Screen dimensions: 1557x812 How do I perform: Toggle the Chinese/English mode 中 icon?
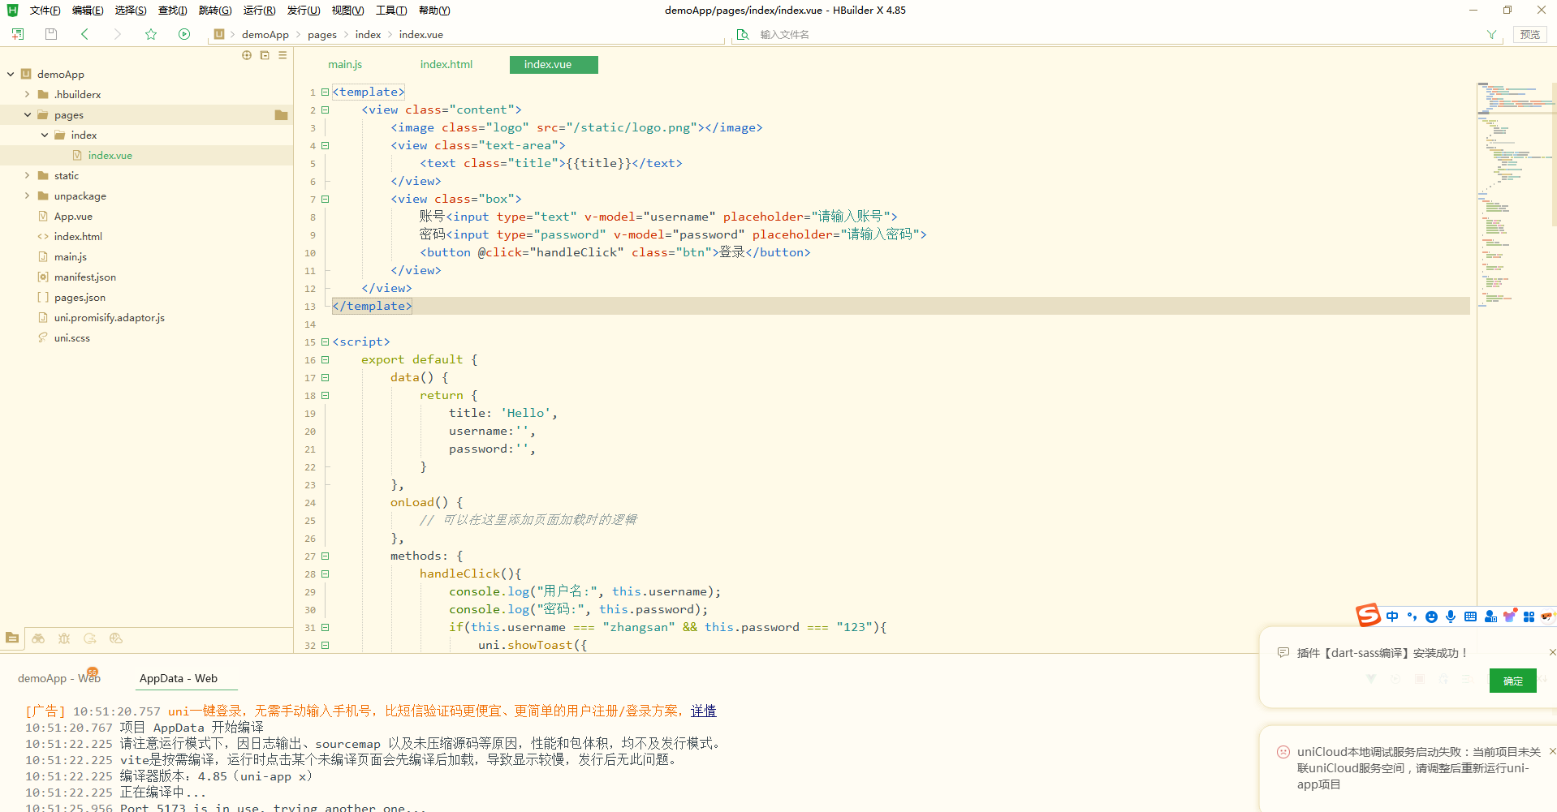click(x=1392, y=617)
